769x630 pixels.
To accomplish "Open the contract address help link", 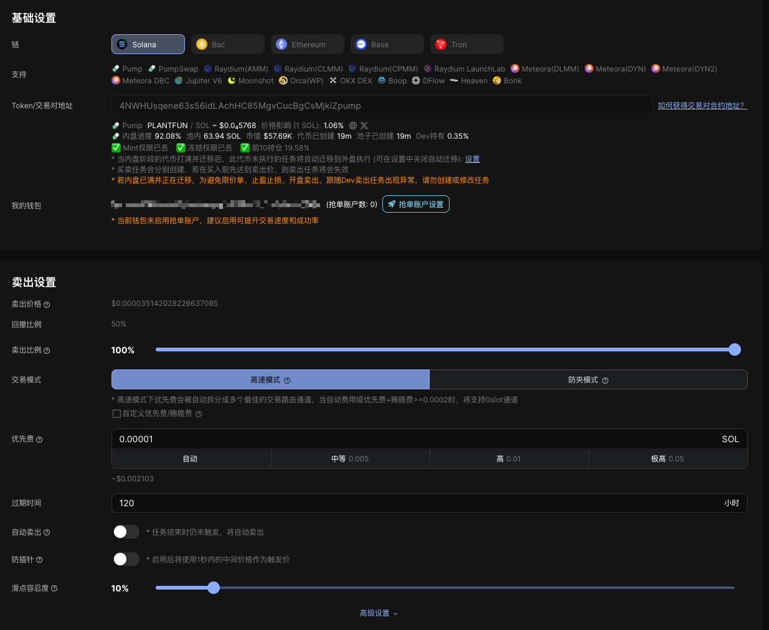I will 702,106.
